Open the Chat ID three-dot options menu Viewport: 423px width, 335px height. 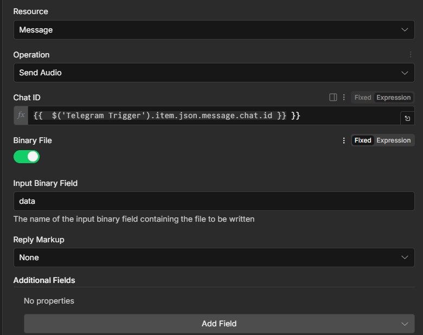pos(343,98)
